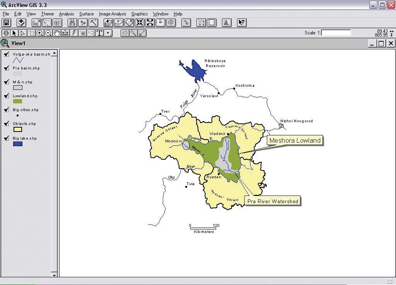Viewport: 396px width, 285px height.
Task: Select the Pan hand tool
Action: click(57, 33)
